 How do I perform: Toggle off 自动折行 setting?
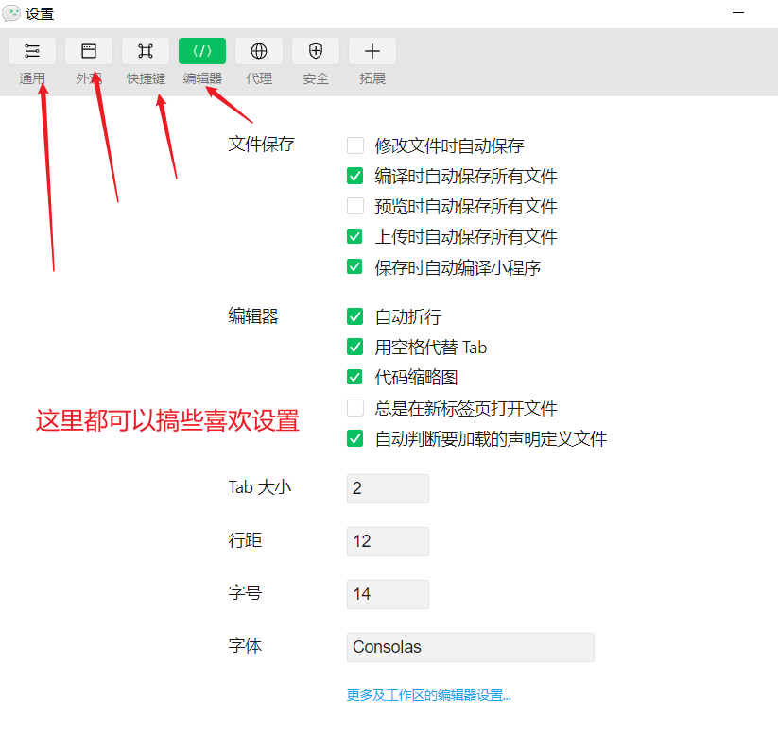point(354,316)
